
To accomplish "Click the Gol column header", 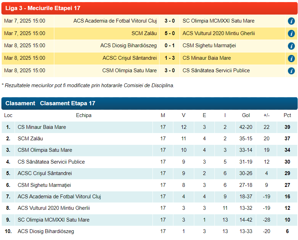I will tap(246, 115).
